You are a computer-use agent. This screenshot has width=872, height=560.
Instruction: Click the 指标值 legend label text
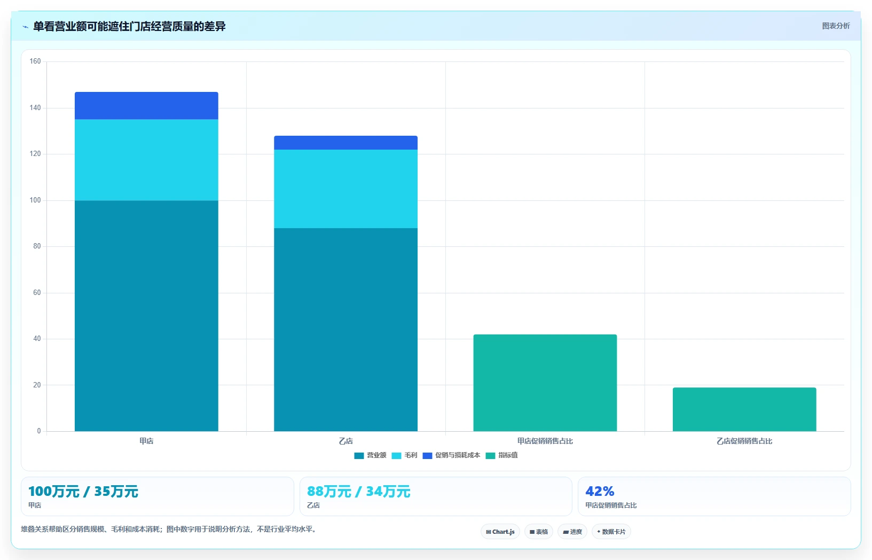tap(508, 455)
